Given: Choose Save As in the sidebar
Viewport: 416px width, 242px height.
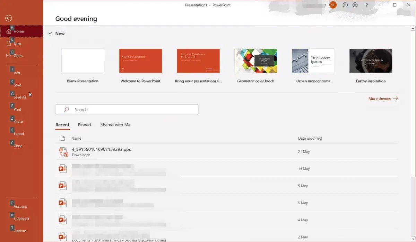Looking at the screenshot, I should coord(21,97).
